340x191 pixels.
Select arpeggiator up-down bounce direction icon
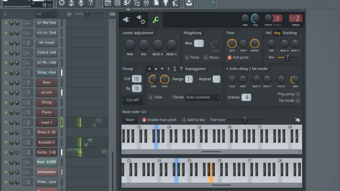click(x=168, y=69)
